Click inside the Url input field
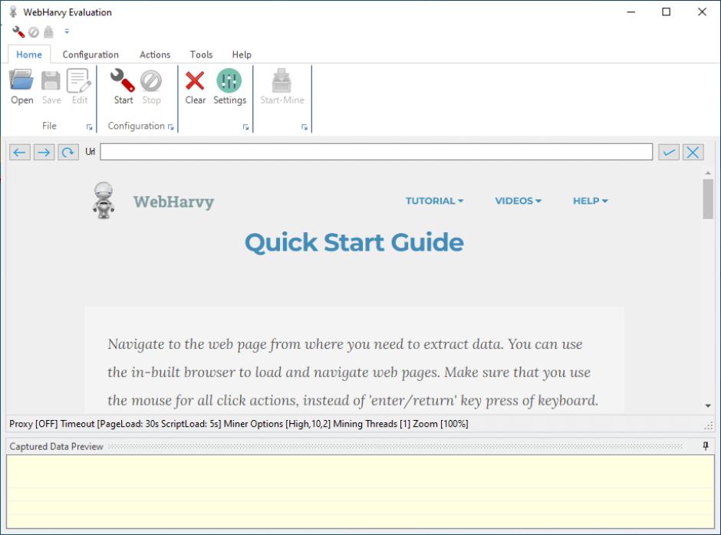721x535 pixels. click(376, 152)
